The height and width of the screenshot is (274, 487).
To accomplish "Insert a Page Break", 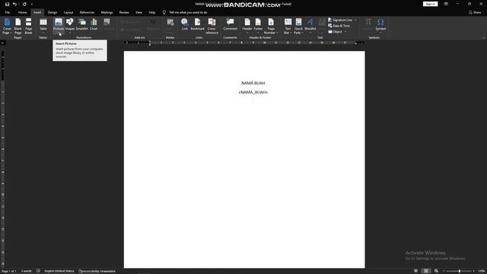I will click(x=29, y=26).
